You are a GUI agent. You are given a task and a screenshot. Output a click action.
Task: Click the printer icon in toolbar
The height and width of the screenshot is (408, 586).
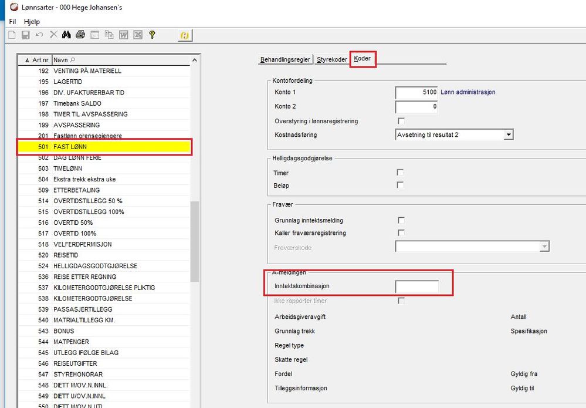click(x=80, y=35)
